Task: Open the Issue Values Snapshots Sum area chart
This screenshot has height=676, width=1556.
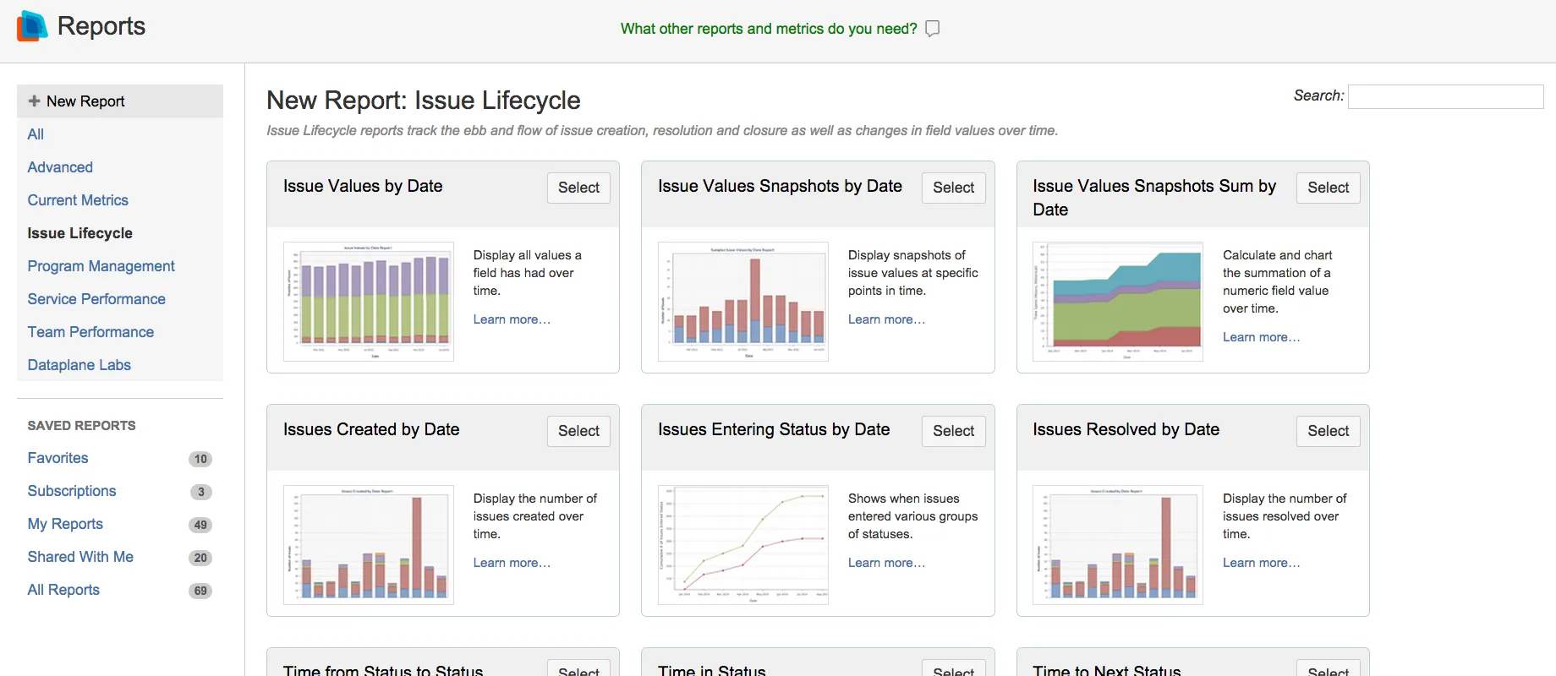Action: [x=1117, y=302]
